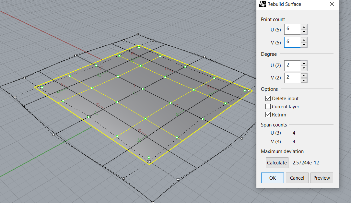
Task: Click the Rebuild Surface title text
Action: click(284, 4)
